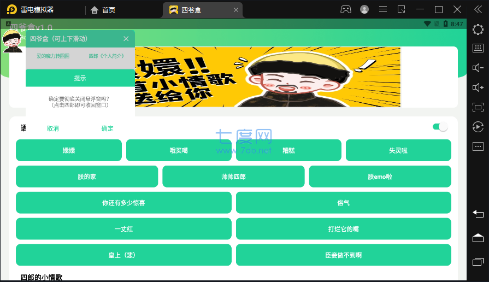Click the 四郎 cartoon avatar floating icon
This screenshot has width=489, height=282.
(x=12, y=41)
